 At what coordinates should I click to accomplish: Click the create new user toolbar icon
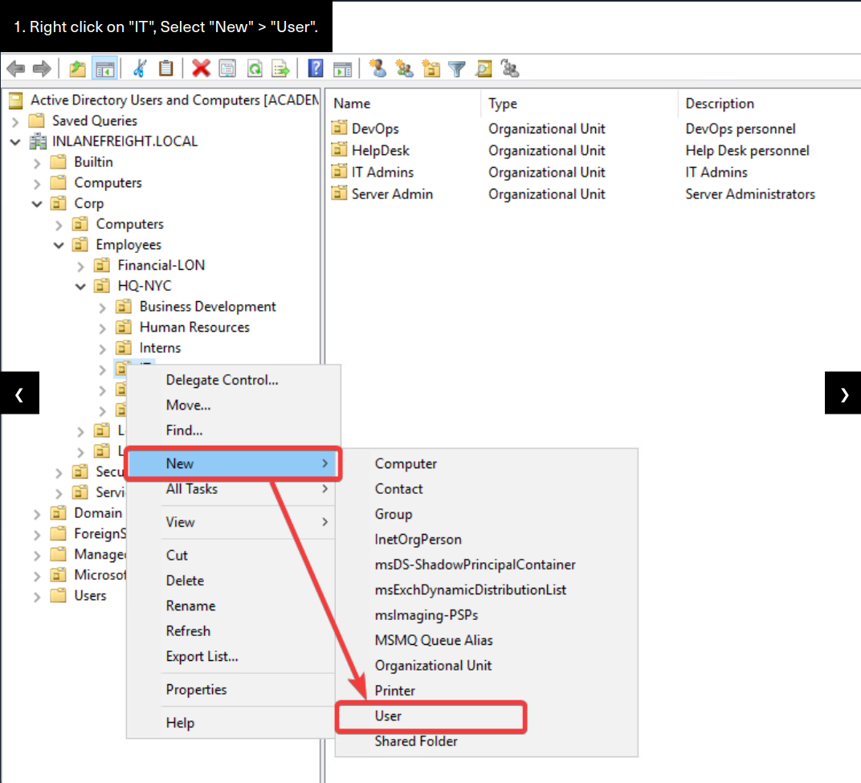[377, 68]
